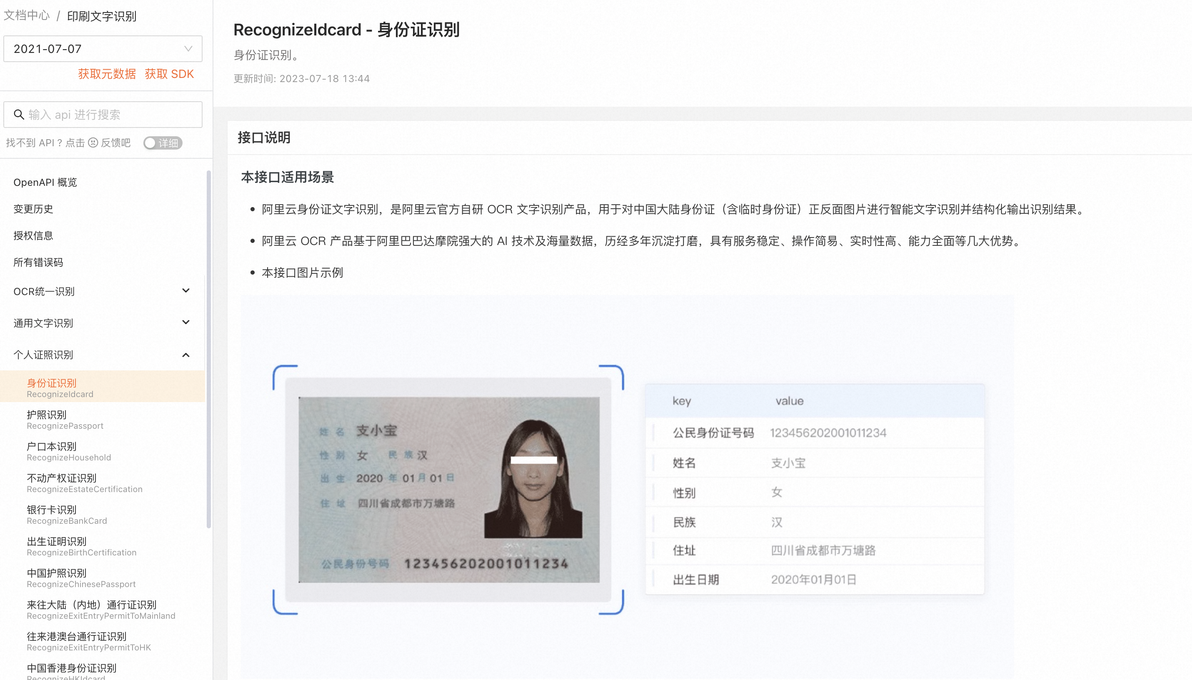Click the 本接口适用场景 heading
The height and width of the screenshot is (680, 1192).
pyautogui.click(x=287, y=177)
